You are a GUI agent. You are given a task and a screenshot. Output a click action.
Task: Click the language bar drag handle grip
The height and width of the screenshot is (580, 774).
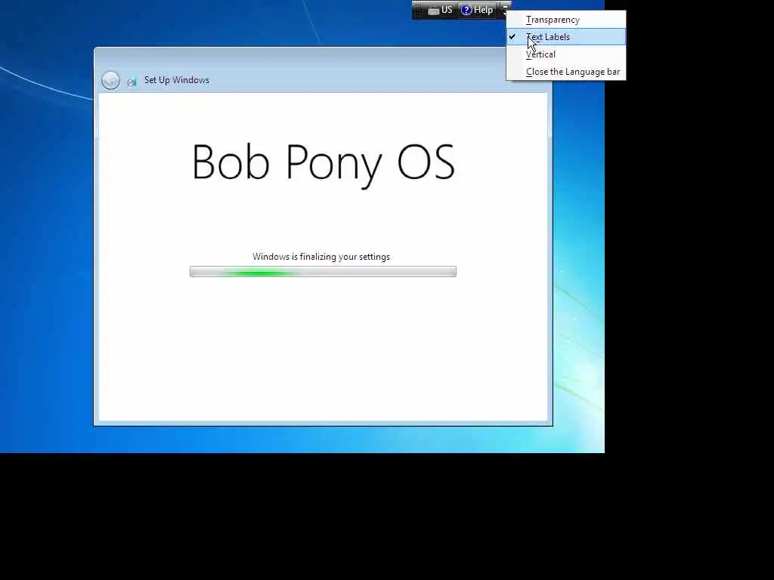[x=417, y=10]
